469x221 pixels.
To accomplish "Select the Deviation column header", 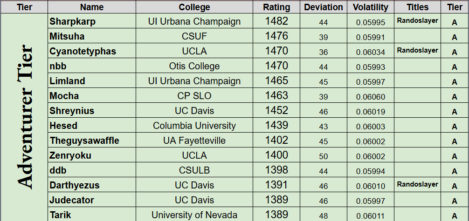I will pyautogui.click(x=324, y=7).
